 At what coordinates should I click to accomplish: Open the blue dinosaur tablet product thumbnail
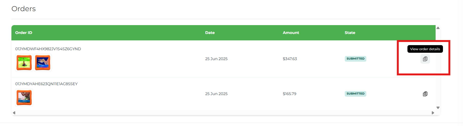43,63
